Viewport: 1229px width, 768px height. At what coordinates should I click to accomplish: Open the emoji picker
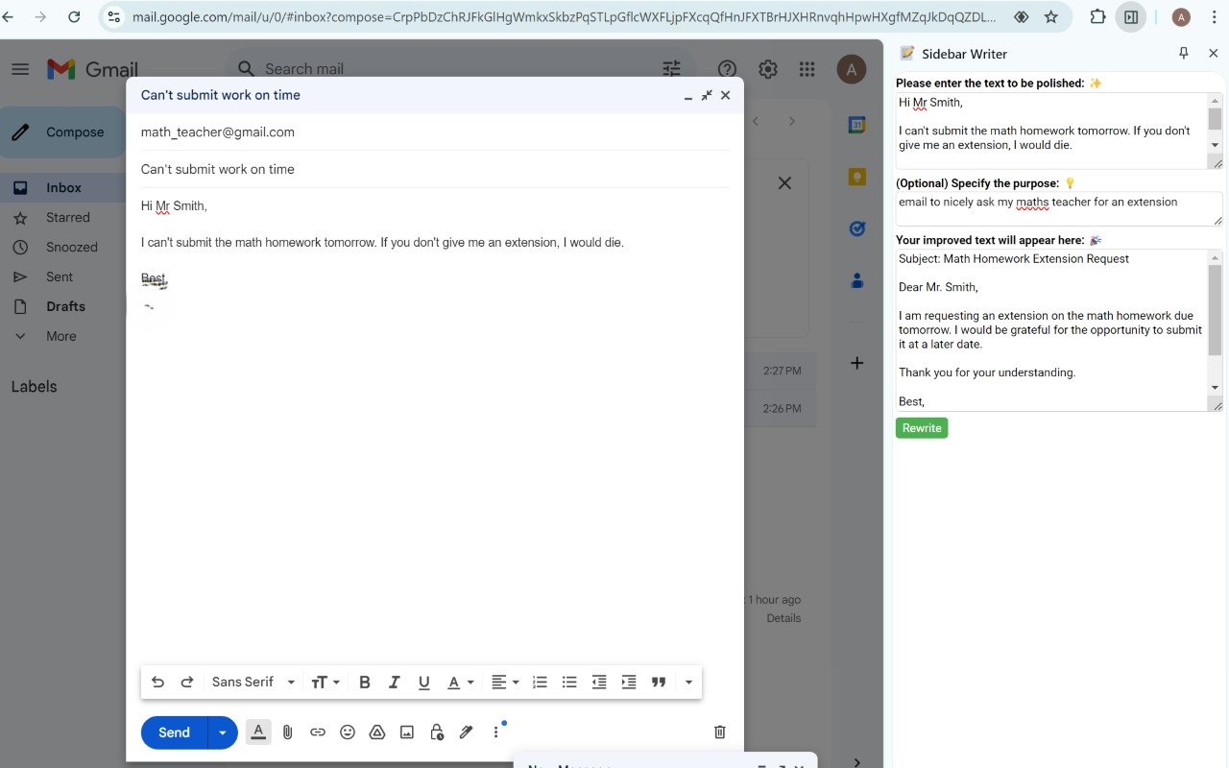(x=348, y=732)
